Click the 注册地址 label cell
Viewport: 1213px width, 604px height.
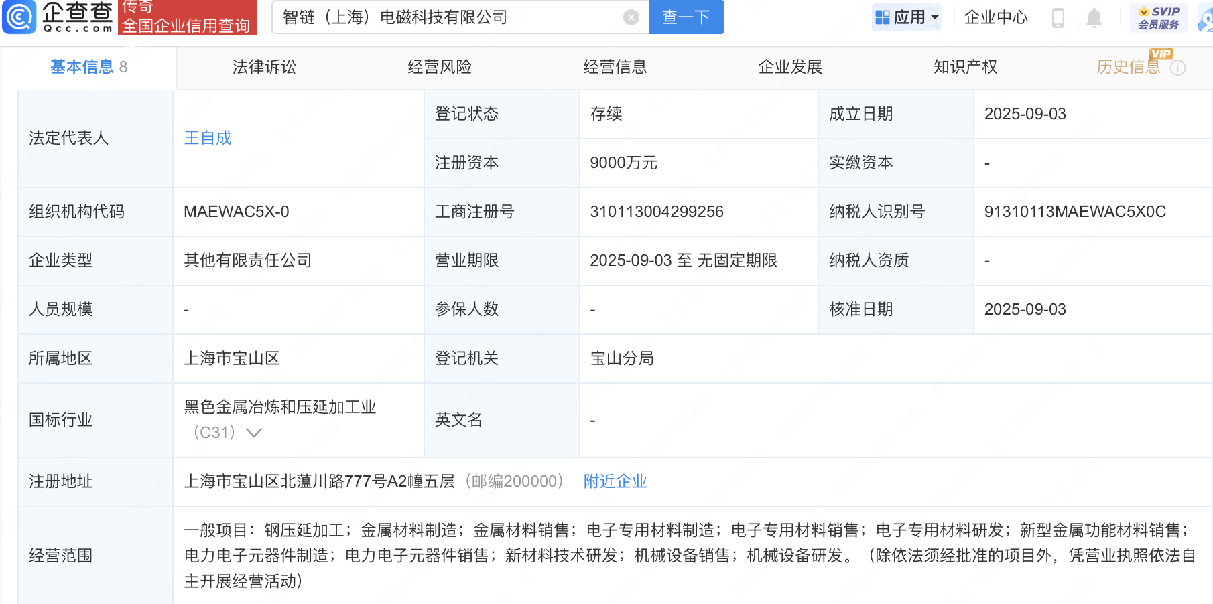coord(95,481)
